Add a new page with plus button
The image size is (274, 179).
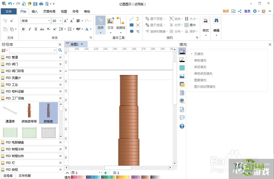pos(105,173)
